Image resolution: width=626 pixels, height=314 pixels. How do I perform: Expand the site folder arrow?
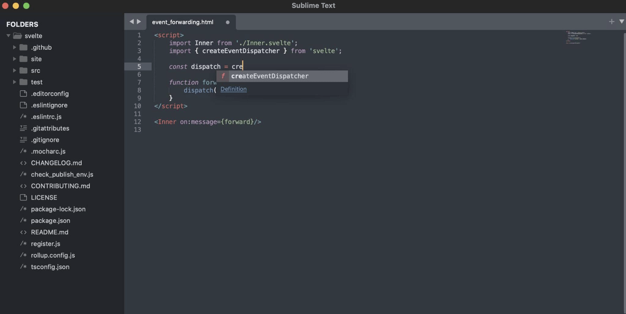click(x=14, y=59)
